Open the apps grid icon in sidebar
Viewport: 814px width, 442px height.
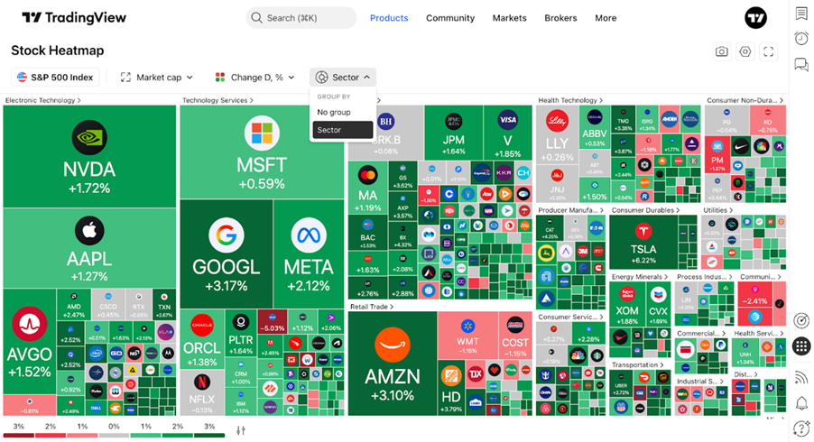coord(801,346)
